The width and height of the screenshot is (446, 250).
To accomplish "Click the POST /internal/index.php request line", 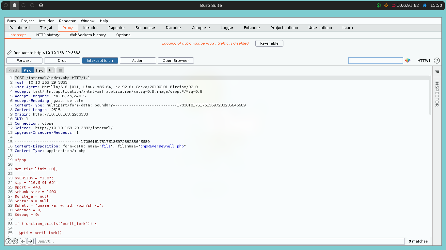I will point(52,78).
